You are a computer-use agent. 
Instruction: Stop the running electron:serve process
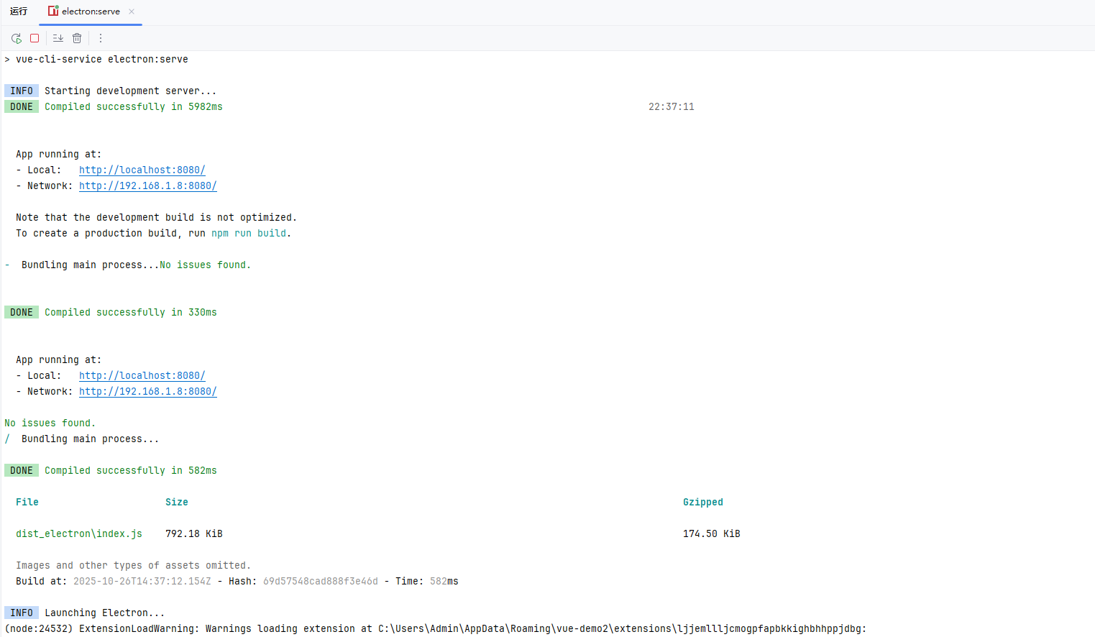(35, 37)
